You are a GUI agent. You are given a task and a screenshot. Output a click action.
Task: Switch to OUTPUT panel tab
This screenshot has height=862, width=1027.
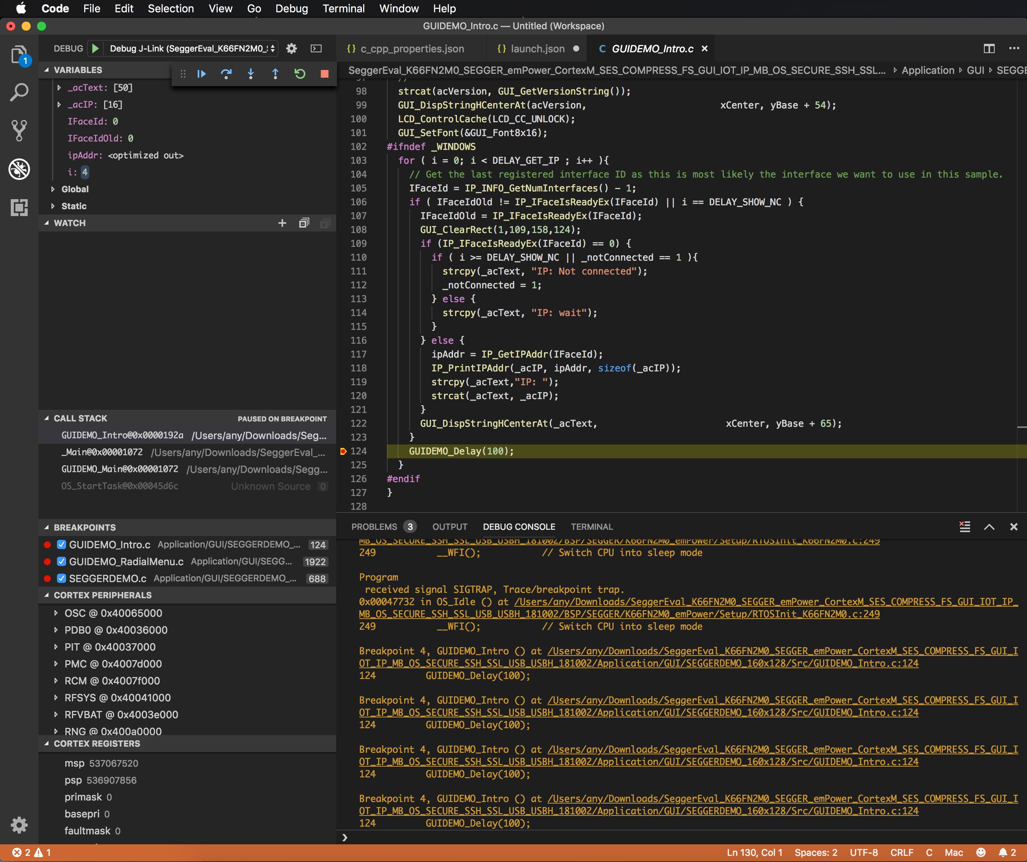pyautogui.click(x=449, y=527)
